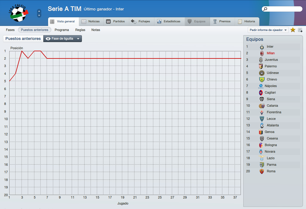Click the Fichajes transfer arrows icon
Screen dimensions: 306x209
click(134, 21)
